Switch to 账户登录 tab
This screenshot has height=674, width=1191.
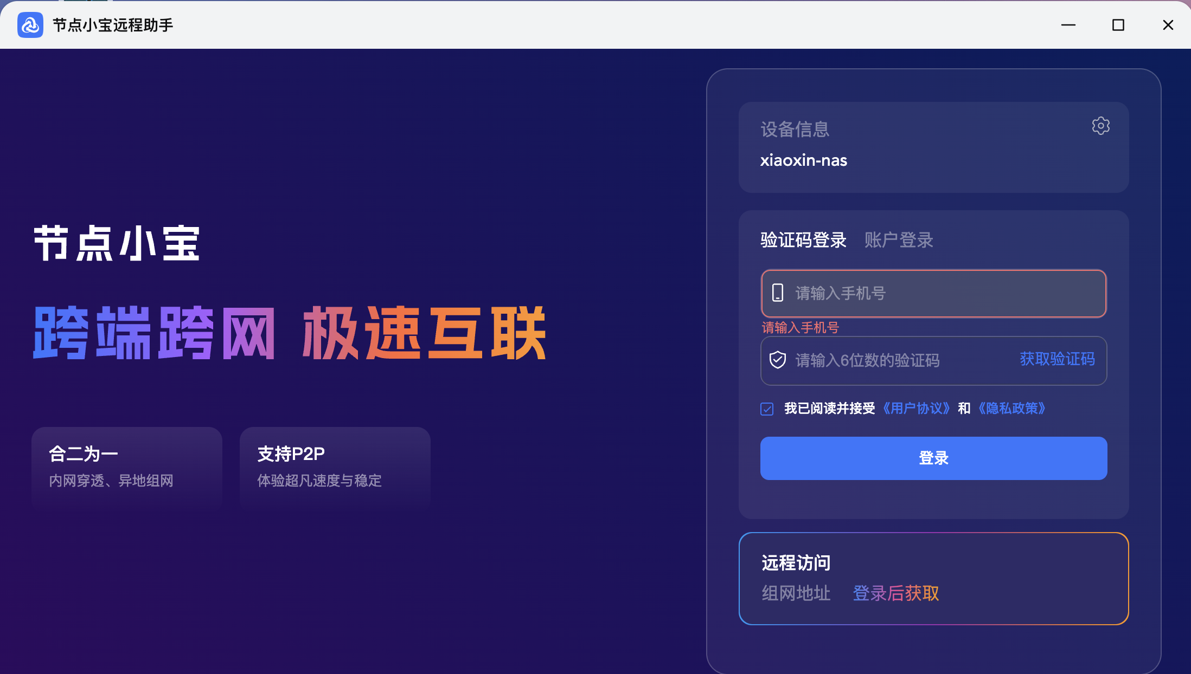[899, 240]
